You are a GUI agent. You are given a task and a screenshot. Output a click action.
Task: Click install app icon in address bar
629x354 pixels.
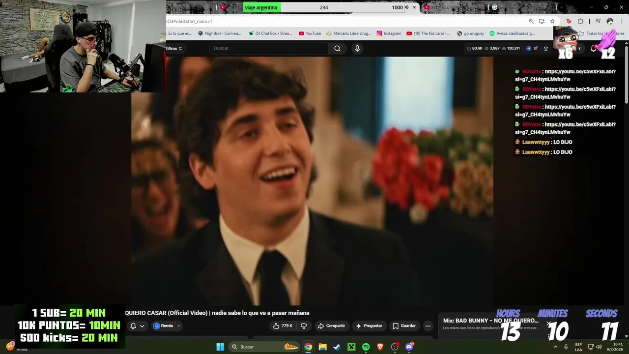pos(542,21)
